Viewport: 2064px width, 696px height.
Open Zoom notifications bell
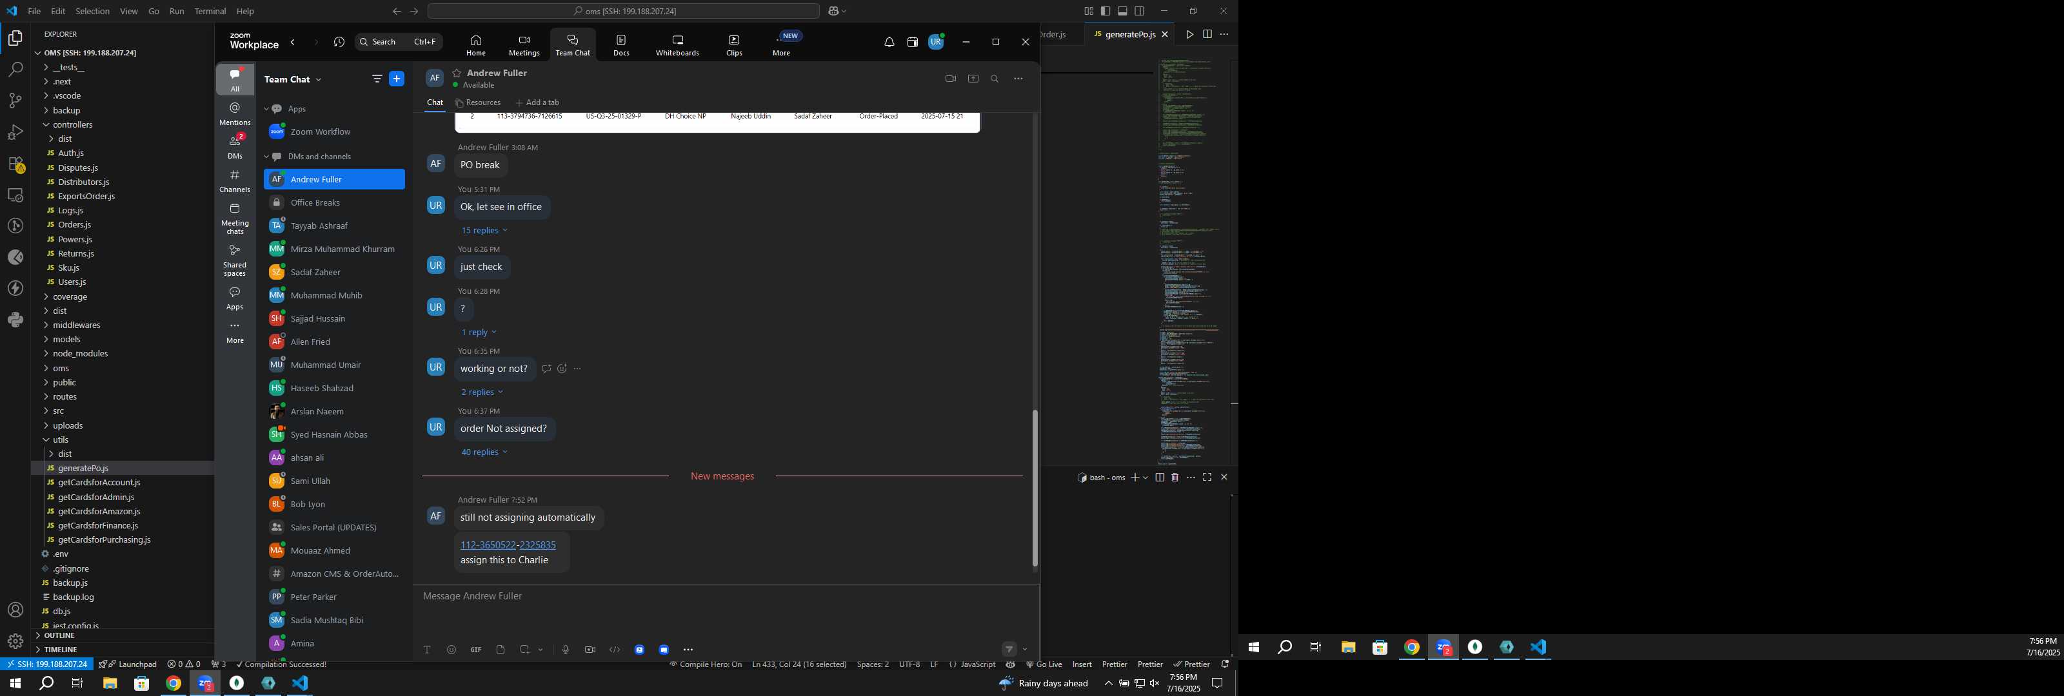pyautogui.click(x=889, y=43)
